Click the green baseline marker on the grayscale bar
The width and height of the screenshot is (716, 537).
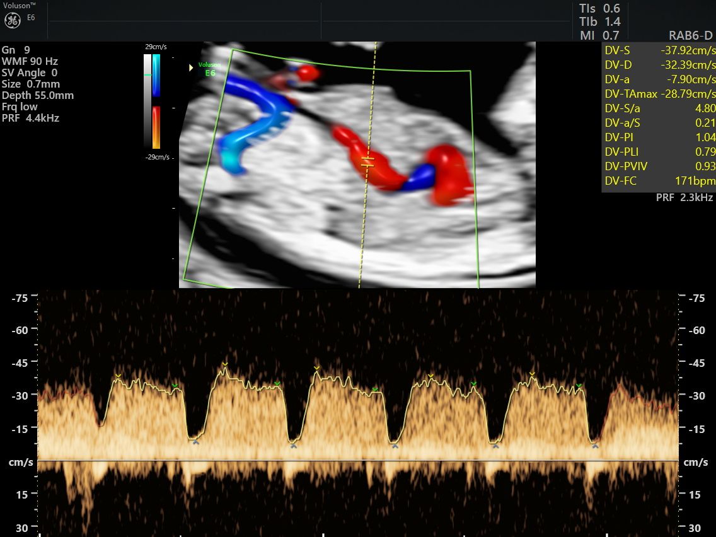click(147, 75)
